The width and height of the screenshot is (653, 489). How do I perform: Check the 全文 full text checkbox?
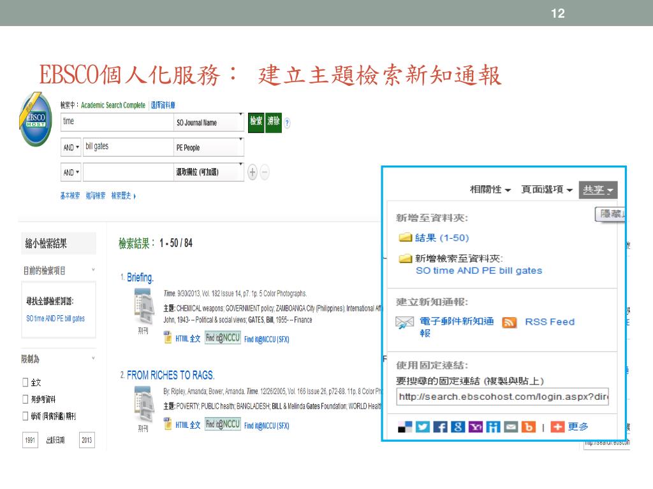[x=26, y=383]
